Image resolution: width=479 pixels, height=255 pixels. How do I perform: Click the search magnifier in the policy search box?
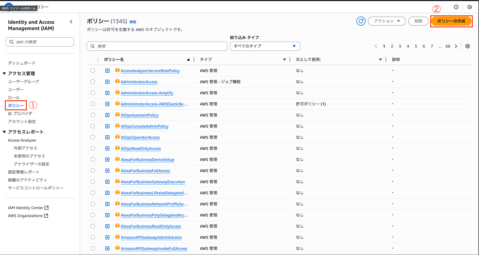[93, 46]
